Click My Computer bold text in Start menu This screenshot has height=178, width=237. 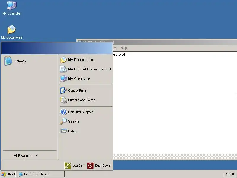[x=79, y=79]
